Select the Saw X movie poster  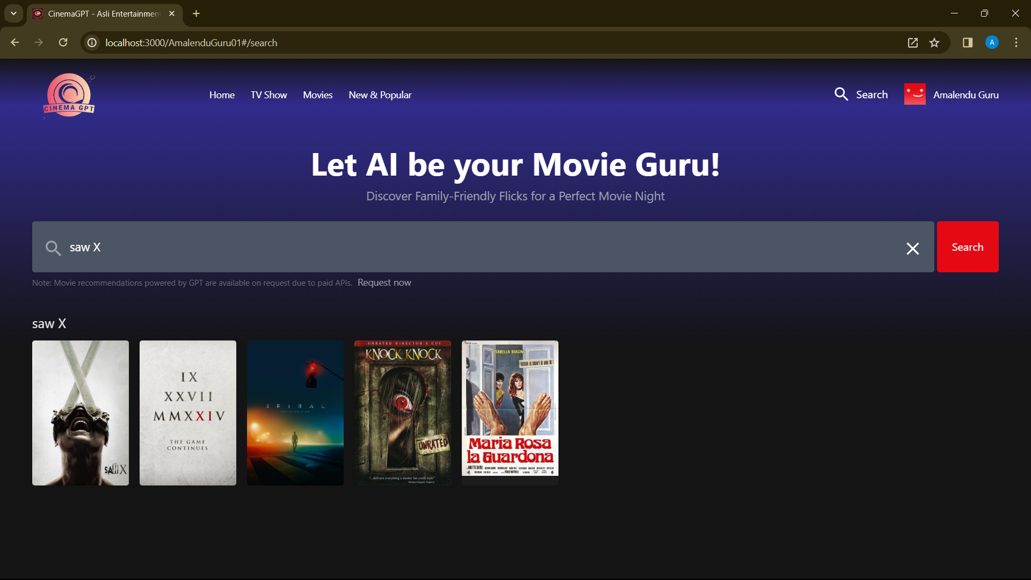81,412
